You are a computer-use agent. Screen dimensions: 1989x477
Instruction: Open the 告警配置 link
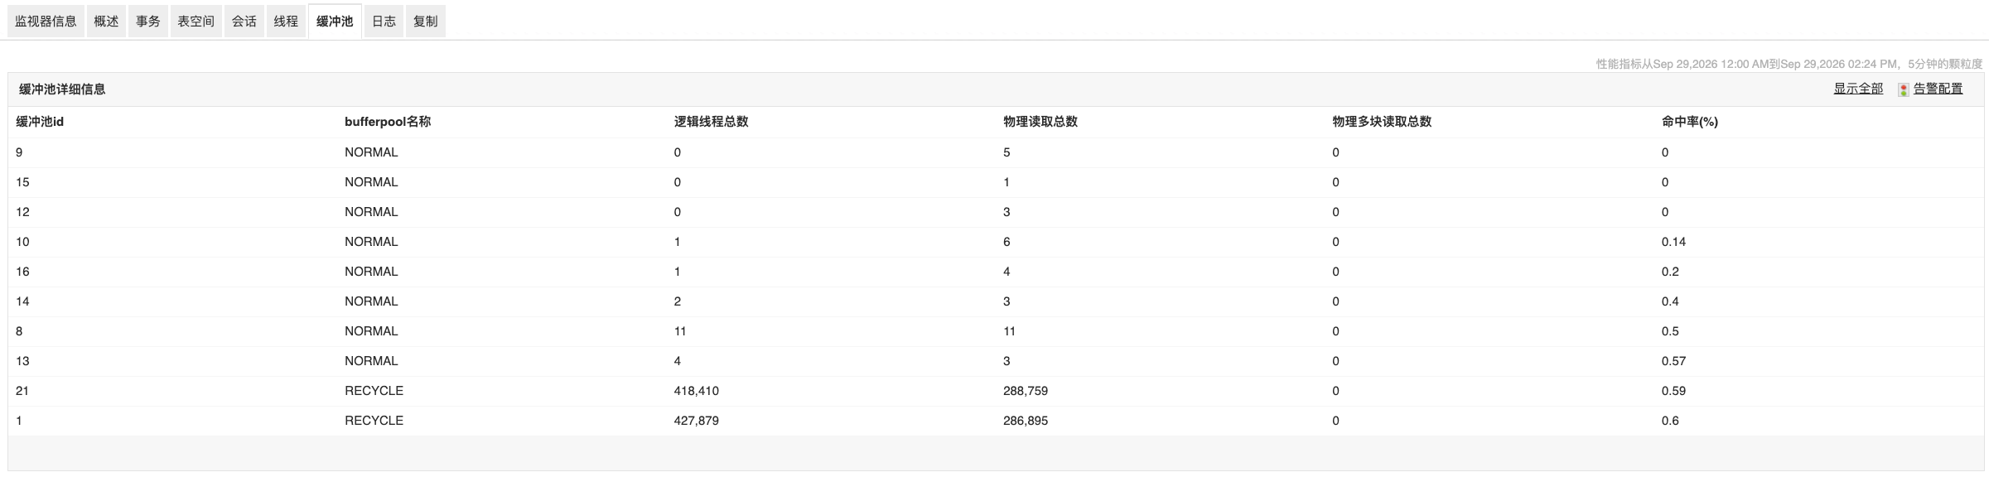1938,89
